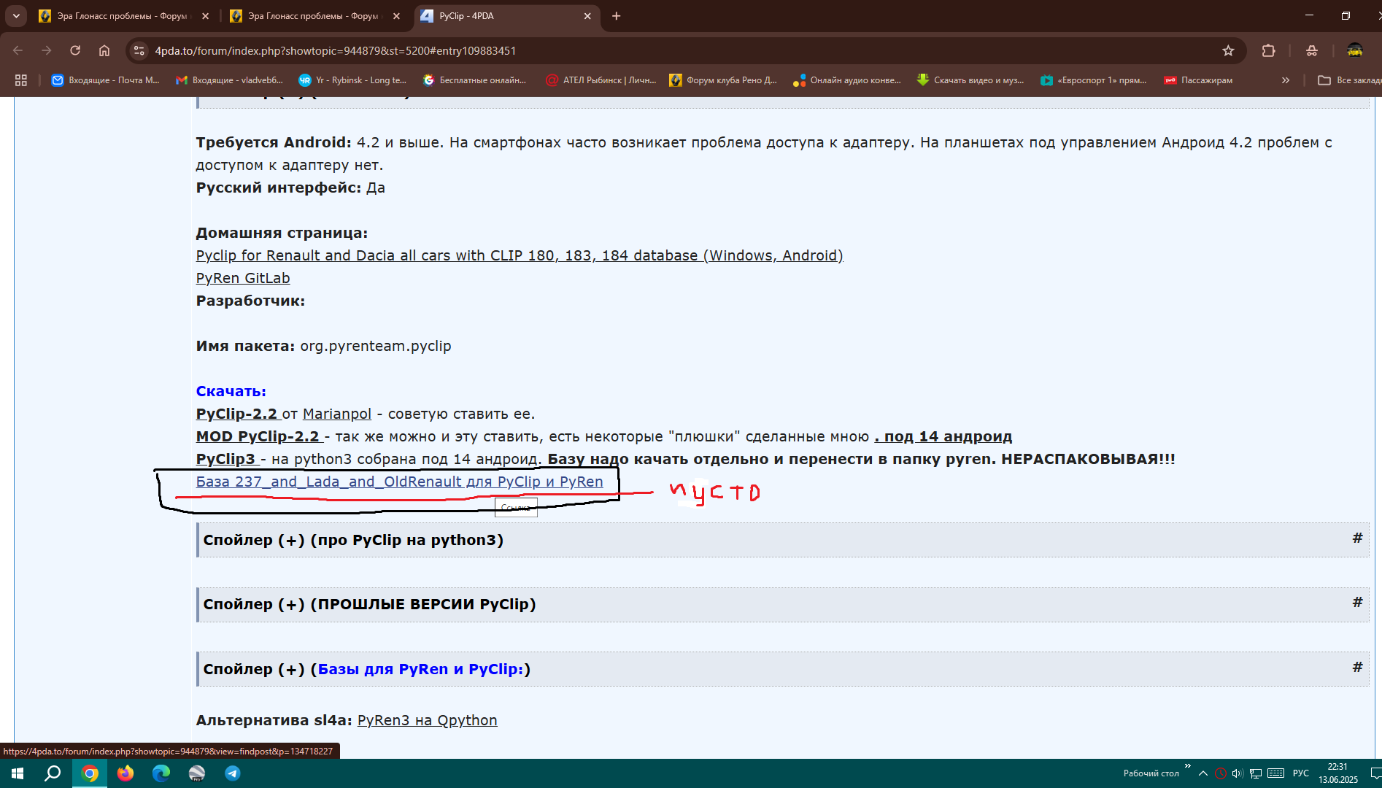Image resolution: width=1382 pixels, height=788 pixels.
Task: Open Онлайн аудио конвертер bookmark
Action: tap(847, 80)
